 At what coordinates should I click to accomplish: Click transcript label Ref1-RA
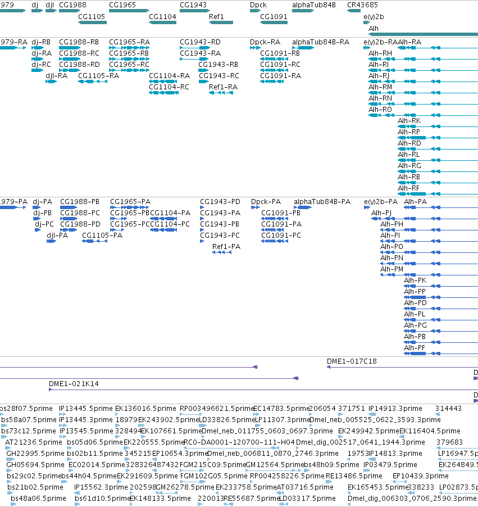point(224,87)
